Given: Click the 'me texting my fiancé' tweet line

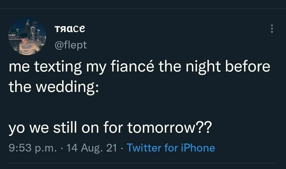Looking at the screenshot, I should [x=139, y=67].
